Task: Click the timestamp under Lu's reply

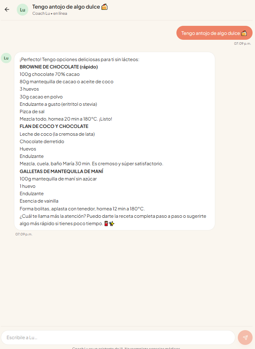Action: click(24, 234)
